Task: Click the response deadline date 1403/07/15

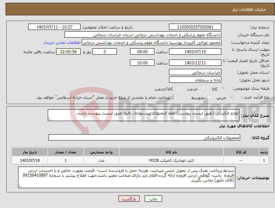Action: (x=195, y=51)
